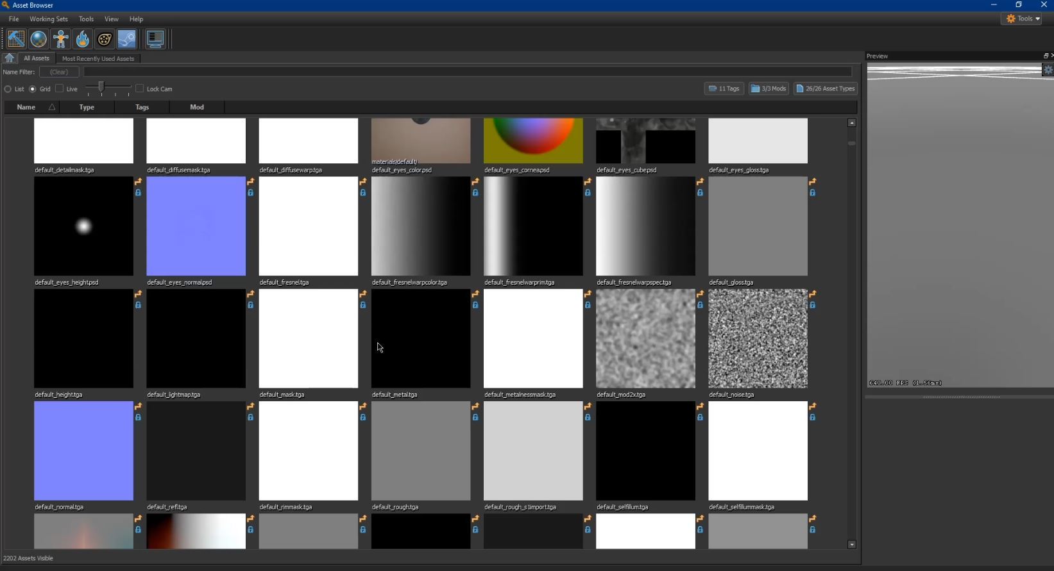Open the 11 Tags filter
This screenshot has width=1054, height=571.
click(x=724, y=88)
